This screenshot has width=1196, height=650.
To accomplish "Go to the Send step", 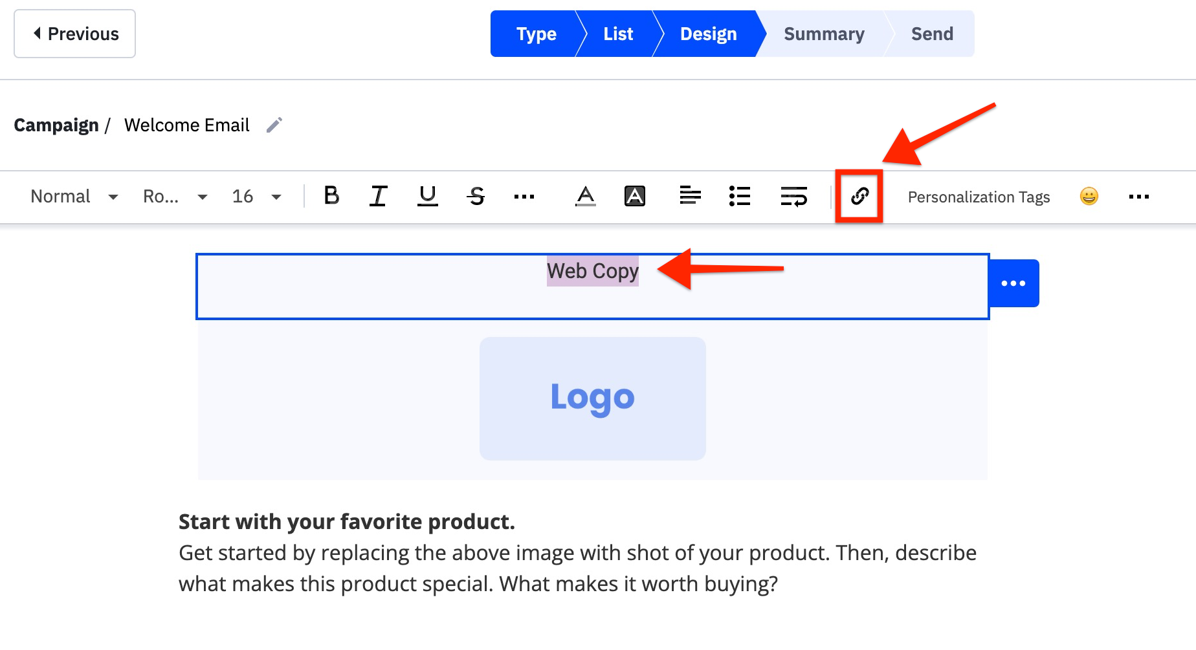I will pyautogui.click(x=932, y=34).
